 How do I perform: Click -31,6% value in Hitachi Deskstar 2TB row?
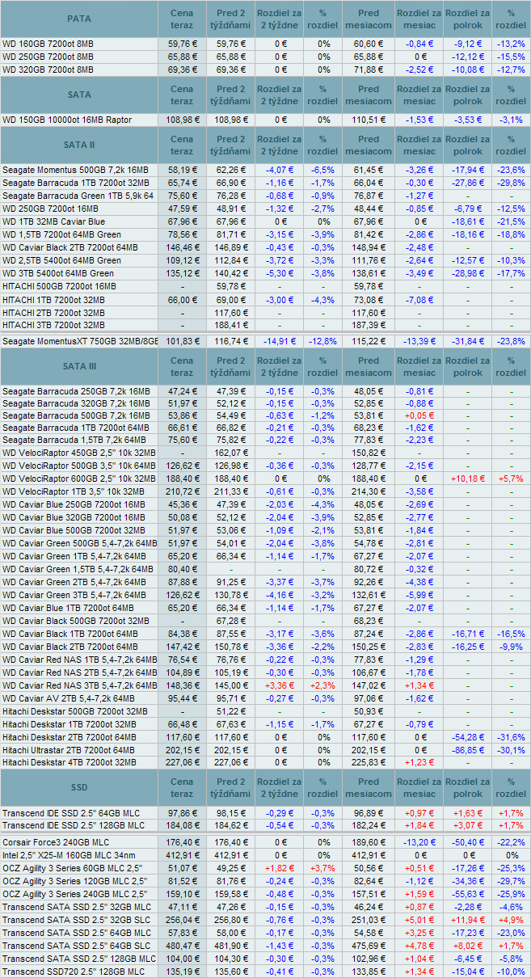pyautogui.click(x=511, y=737)
